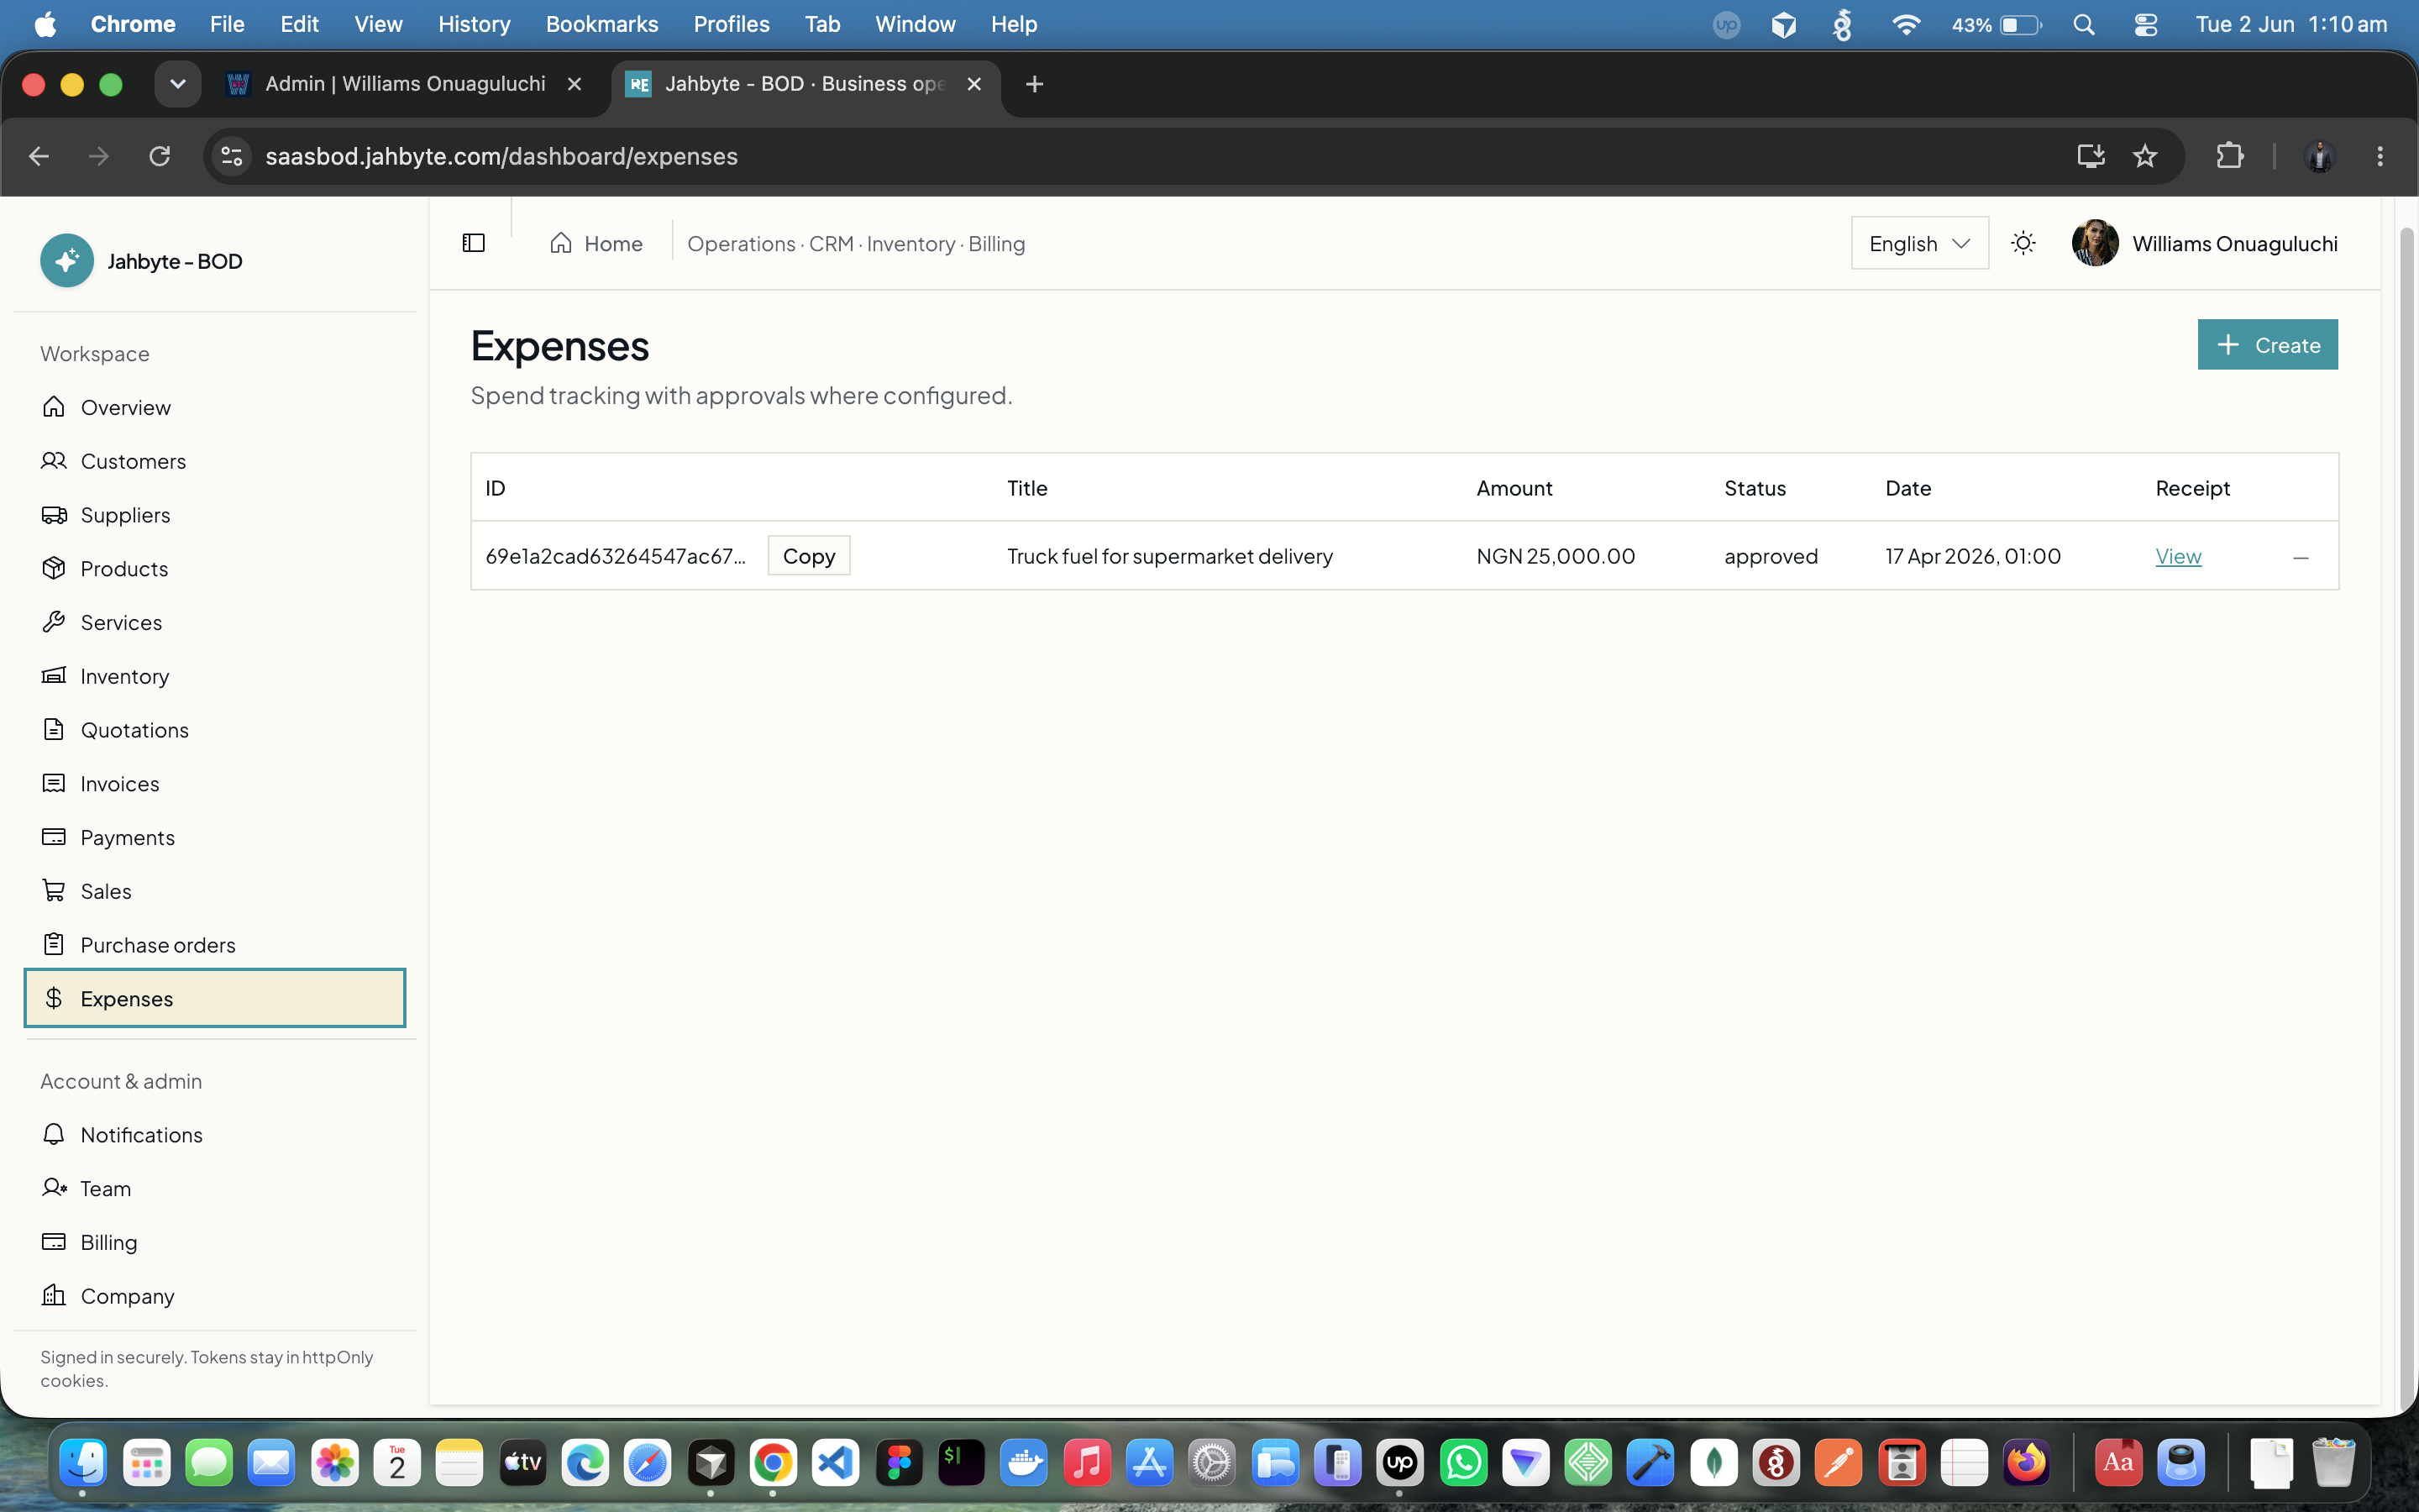
Task: Open Payments in the sidebar
Action: point(215,837)
